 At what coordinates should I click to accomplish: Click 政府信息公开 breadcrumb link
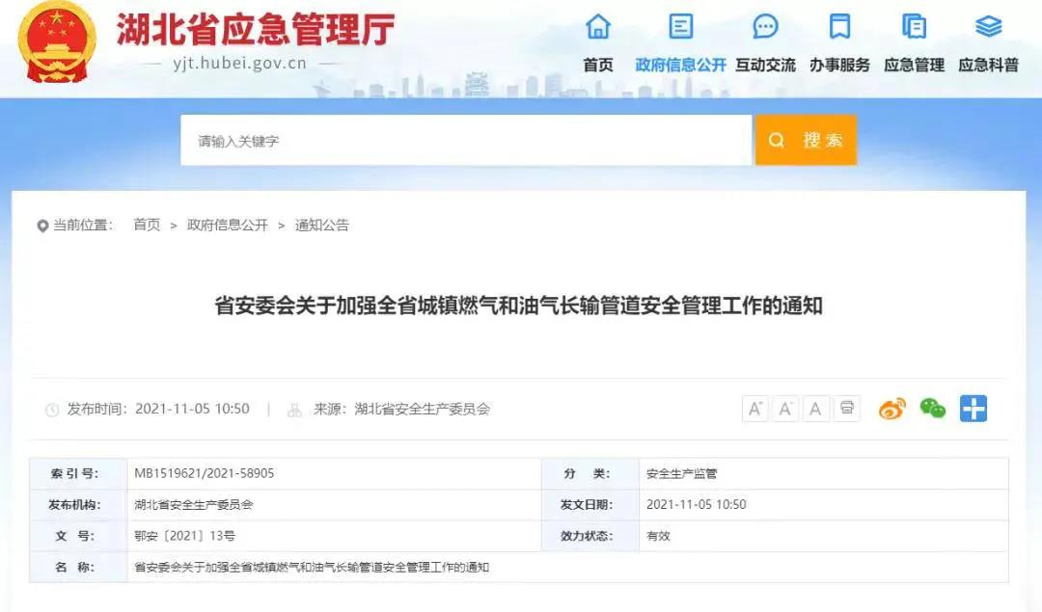pos(228,225)
